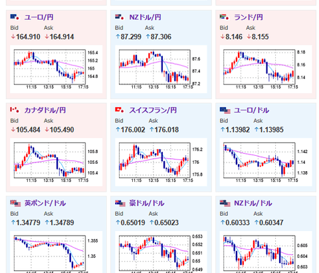Click the NZ Dollar/Dollar flag icon

pos(225,203)
